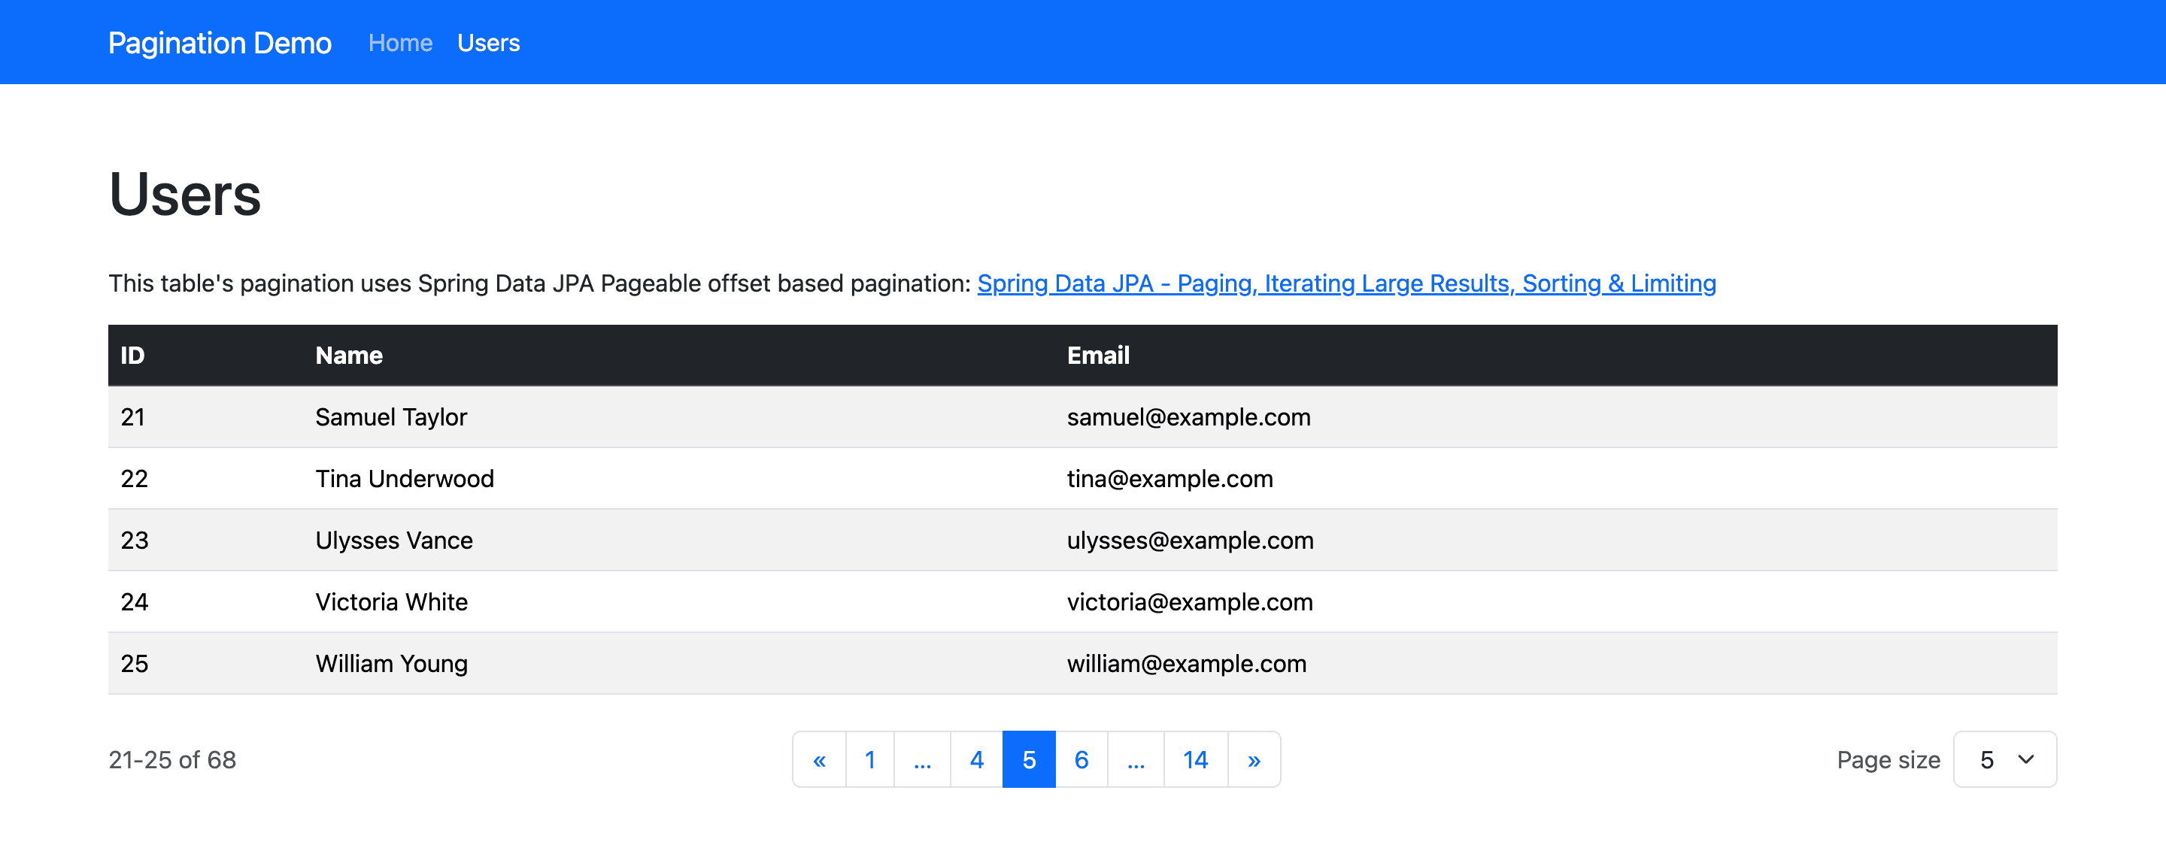This screenshot has height=860, width=2166.
Task: Select the active page 5 button
Action: 1028,759
